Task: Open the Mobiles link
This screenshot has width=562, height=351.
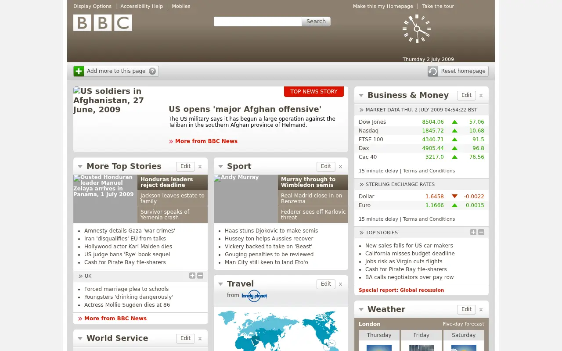Action: coord(181,6)
